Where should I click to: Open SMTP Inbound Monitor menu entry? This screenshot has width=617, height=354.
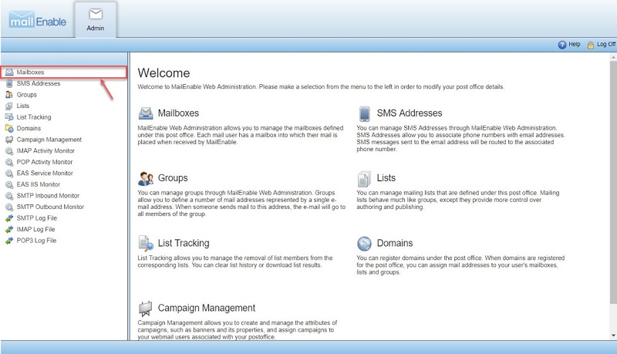[48, 195]
